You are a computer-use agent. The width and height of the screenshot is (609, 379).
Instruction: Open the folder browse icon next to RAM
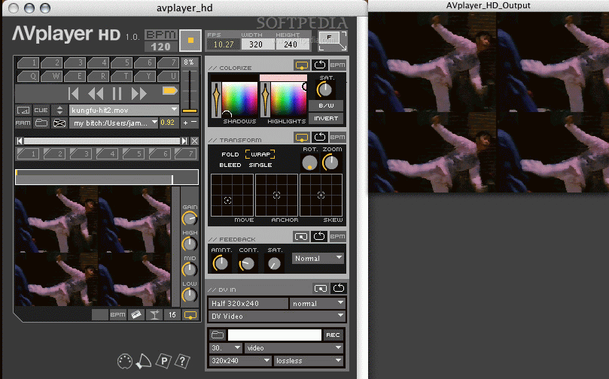tap(41, 123)
